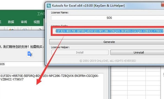
Task: Click the KeyGen window title bar text
Action: pos(88,5)
